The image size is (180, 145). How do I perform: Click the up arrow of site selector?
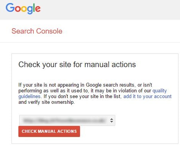pyautogui.click(x=111, y=119)
